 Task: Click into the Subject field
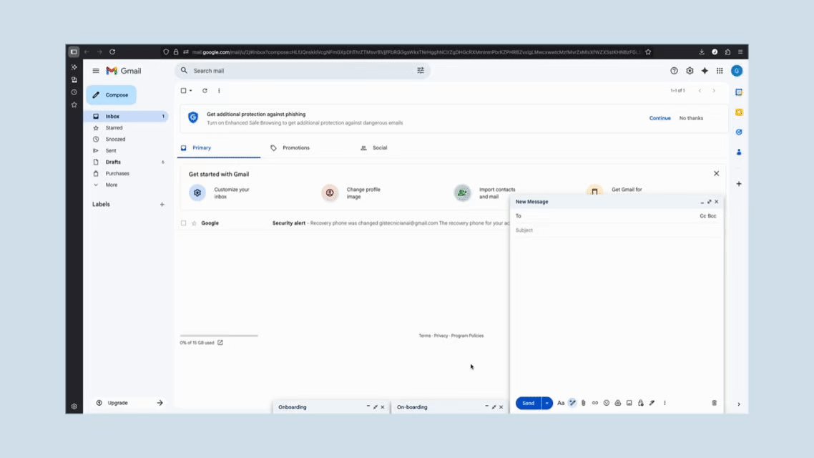click(615, 230)
